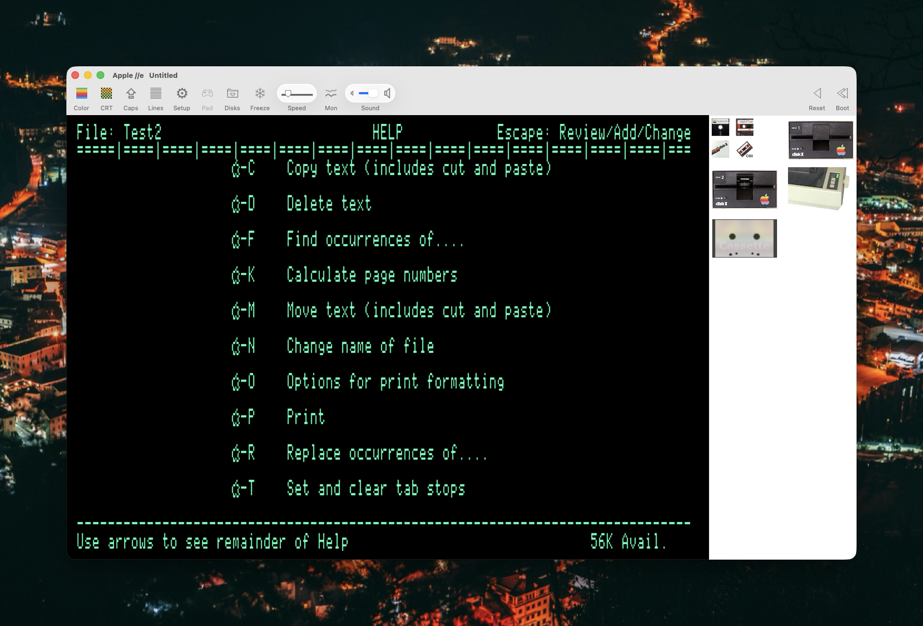Select the white Disk II sleeve icon
The height and width of the screenshot is (626, 923).
[721, 149]
